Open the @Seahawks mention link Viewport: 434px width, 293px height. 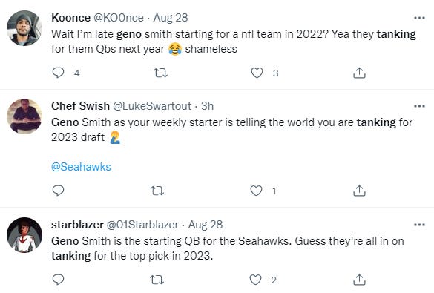(x=81, y=167)
